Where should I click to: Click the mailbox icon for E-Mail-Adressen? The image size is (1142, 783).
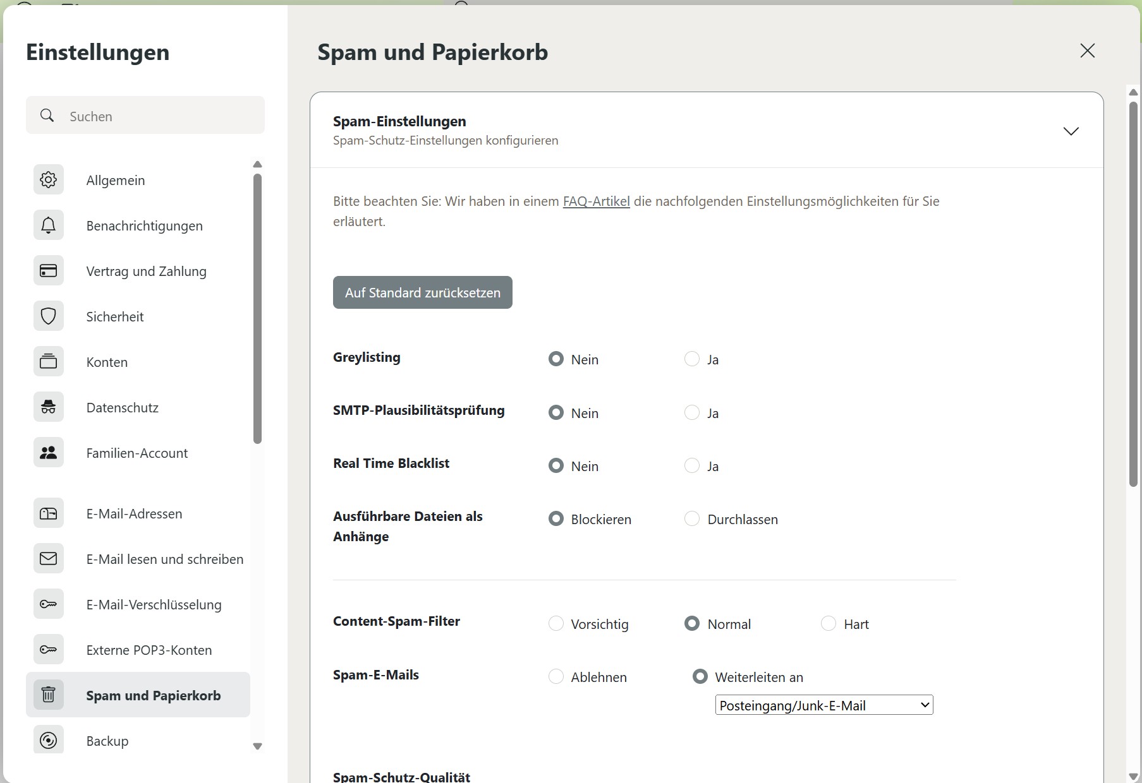pos(49,513)
